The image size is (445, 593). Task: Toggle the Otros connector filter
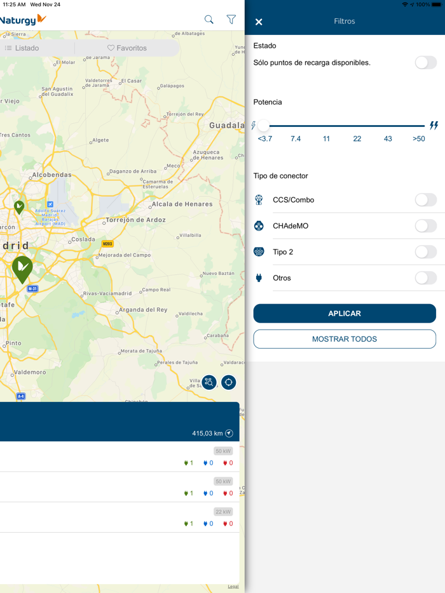pos(425,278)
